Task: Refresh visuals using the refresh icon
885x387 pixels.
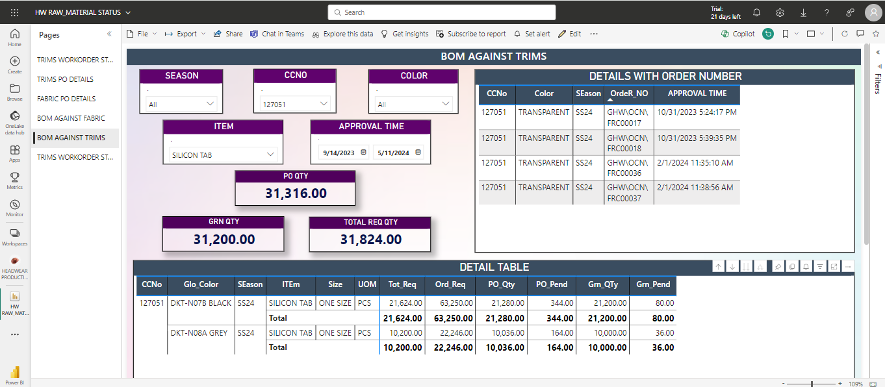Action: (x=844, y=34)
